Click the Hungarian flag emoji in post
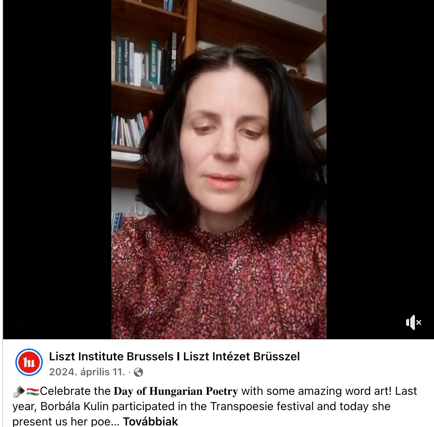Screen dimensions: 434x427 (33, 391)
